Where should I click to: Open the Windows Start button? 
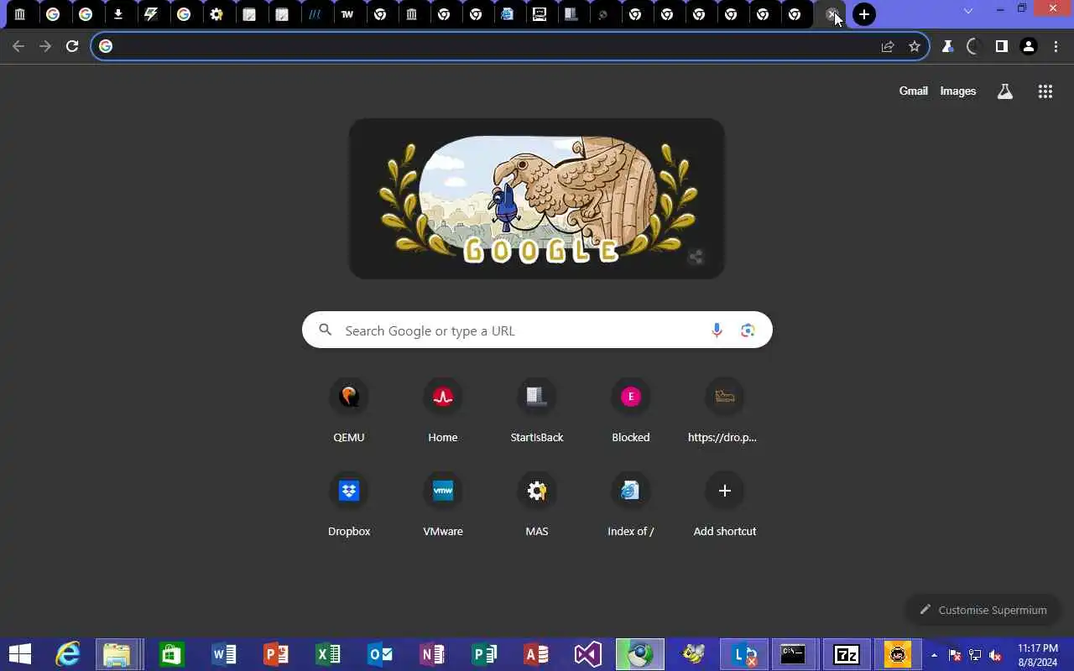[19, 654]
